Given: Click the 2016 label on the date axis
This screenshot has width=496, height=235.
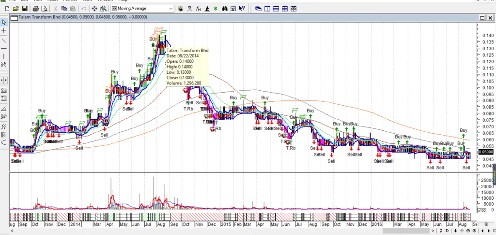Looking at the screenshot, I should [376, 224].
